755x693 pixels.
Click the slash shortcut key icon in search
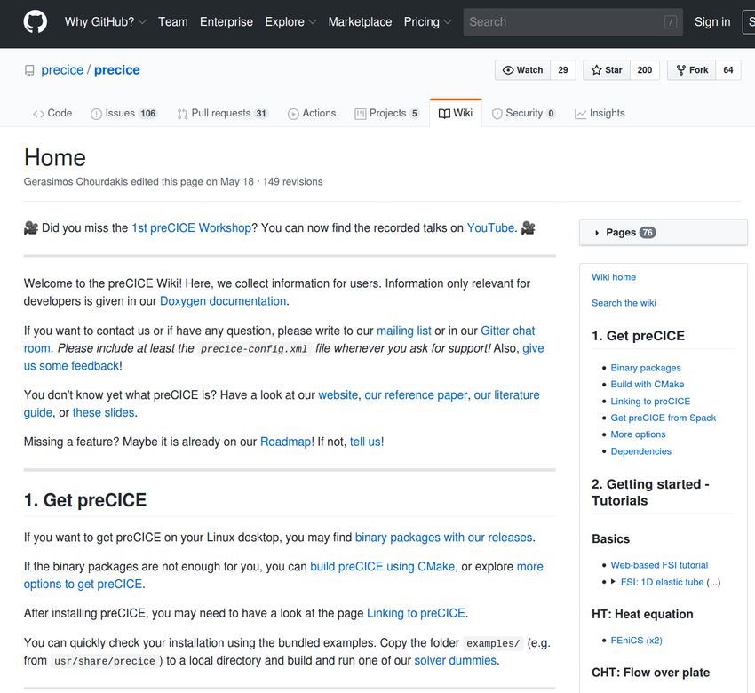pos(671,21)
